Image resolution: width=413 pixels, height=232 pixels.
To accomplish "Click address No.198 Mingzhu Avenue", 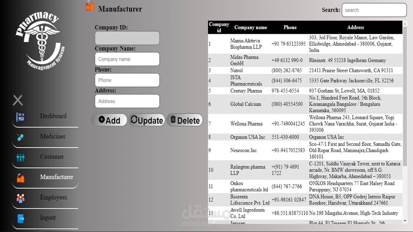I will point(354,213).
